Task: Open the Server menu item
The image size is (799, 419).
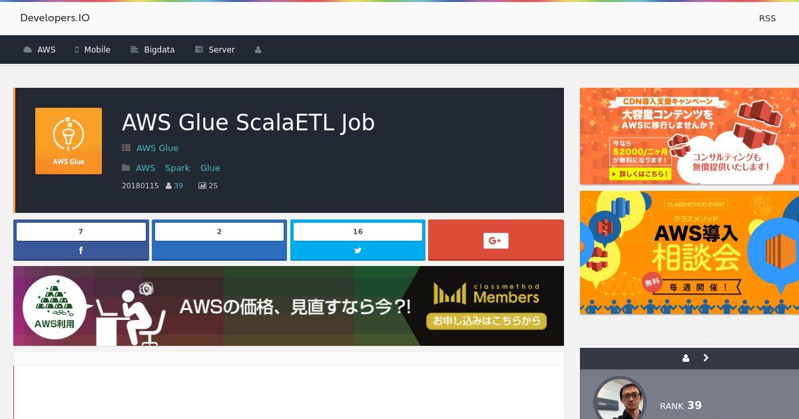Action: [214, 50]
